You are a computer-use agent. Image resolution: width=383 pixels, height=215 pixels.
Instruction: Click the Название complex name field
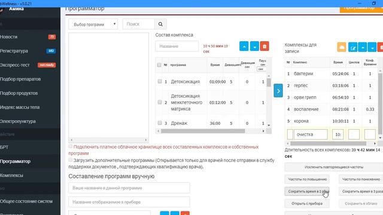(x=177, y=47)
